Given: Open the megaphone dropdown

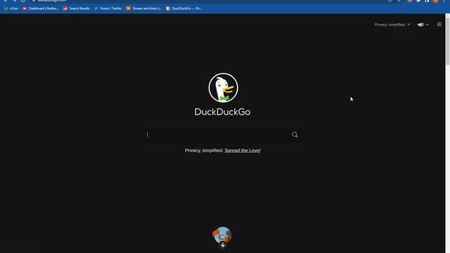Looking at the screenshot, I should [x=423, y=25].
